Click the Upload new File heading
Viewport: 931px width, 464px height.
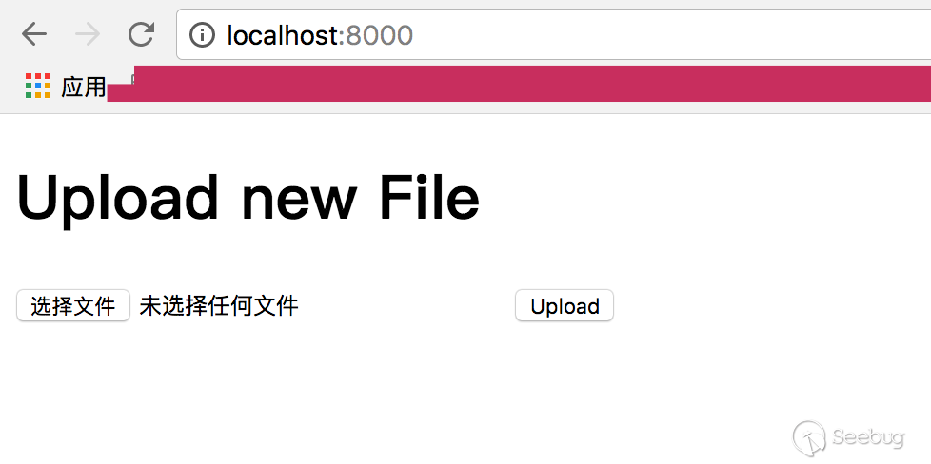[x=248, y=197]
